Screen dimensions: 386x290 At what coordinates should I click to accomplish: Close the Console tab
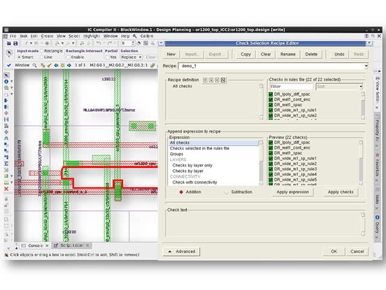[47, 246]
